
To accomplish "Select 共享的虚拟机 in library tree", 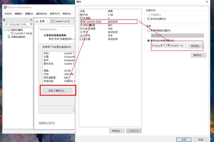I will (18, 37).
